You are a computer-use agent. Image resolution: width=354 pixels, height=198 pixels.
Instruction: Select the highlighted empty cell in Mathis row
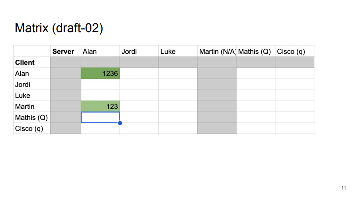100,118
